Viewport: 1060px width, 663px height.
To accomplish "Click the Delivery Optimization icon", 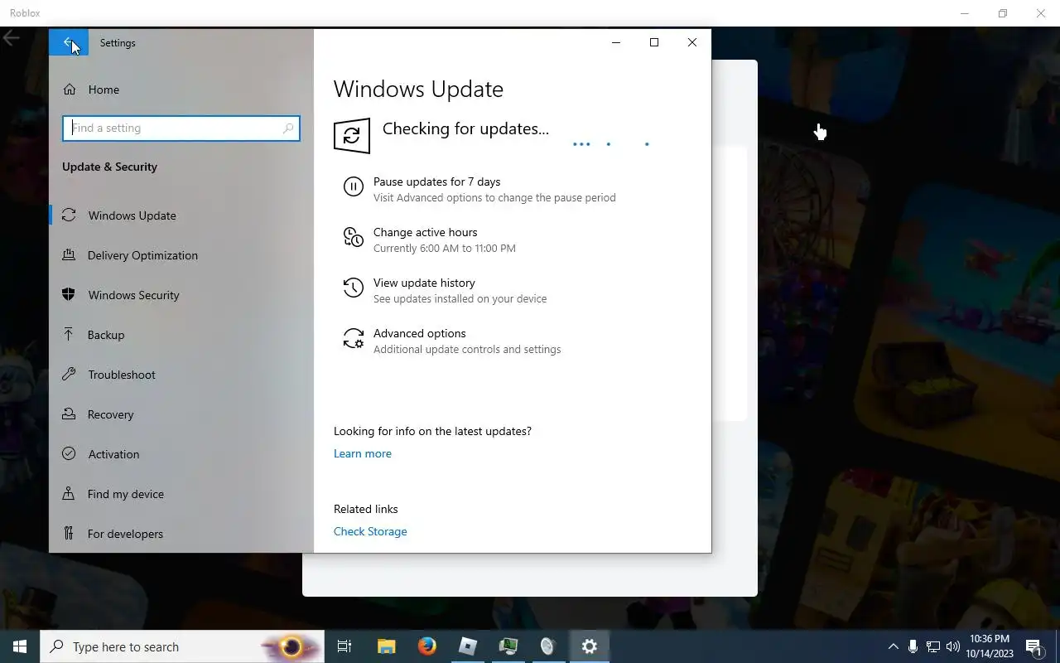I will (70, 255).
